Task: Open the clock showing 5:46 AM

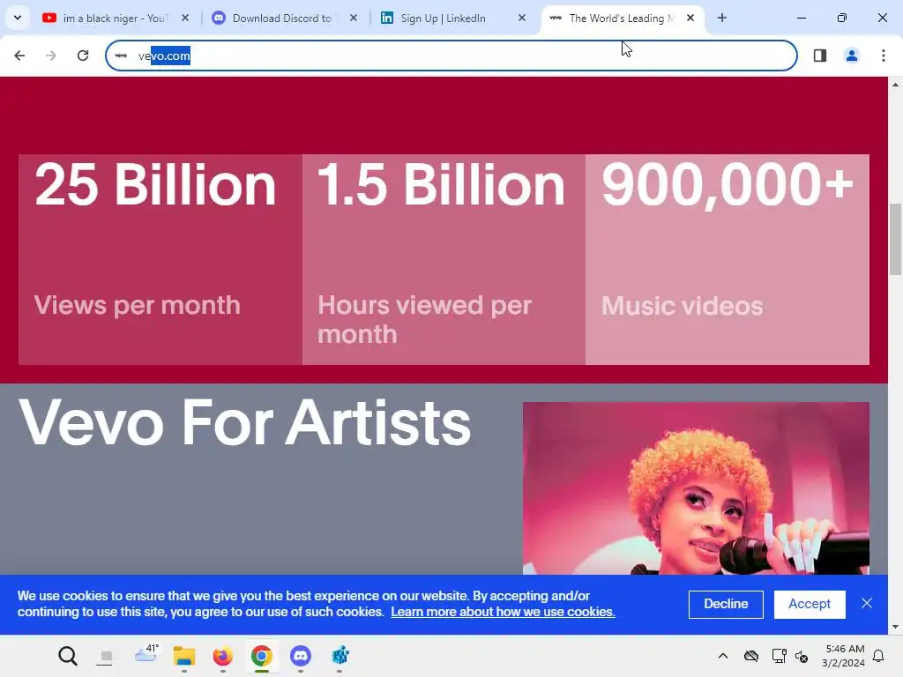Action: (x=843, y=656)
